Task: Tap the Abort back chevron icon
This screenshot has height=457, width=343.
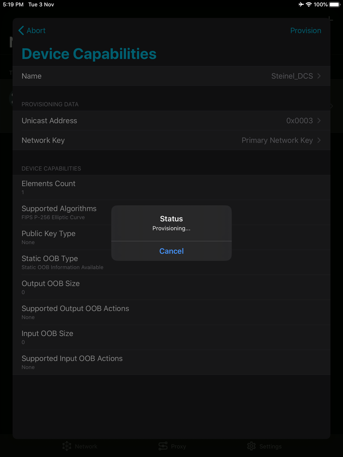Action: tap(21, 30)
